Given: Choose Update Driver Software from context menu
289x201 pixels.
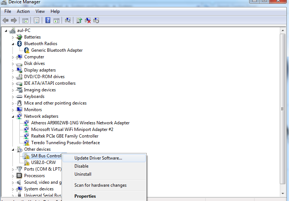Looking at the screenshot, I should tap(104, 158).
